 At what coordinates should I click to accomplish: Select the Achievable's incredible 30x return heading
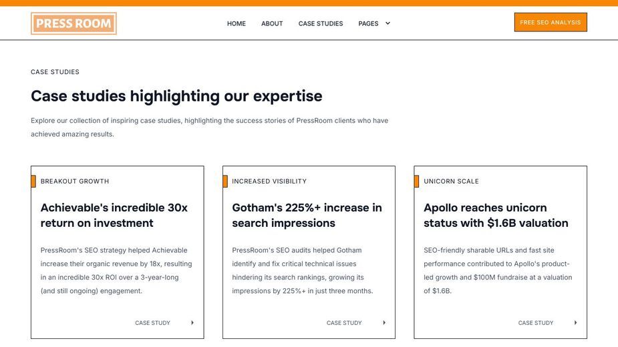click(114, 215)
